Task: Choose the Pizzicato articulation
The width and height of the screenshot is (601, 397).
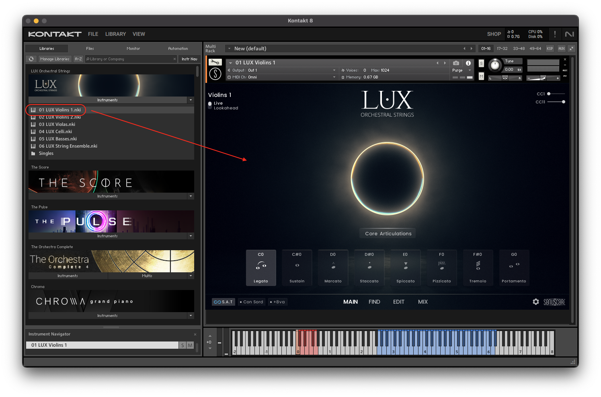Action: tap(441, 267)
